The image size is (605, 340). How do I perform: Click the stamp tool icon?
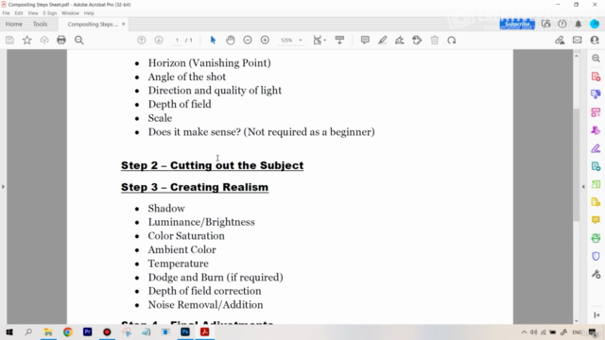417,40
